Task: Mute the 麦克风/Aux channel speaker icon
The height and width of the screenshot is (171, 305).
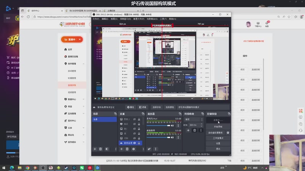Action: 172,125
